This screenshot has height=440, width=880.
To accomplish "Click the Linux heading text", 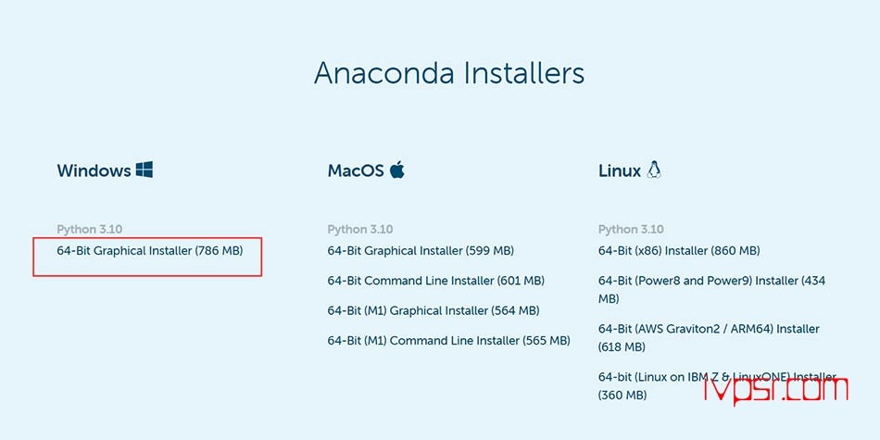I will [x=620, y=170].
